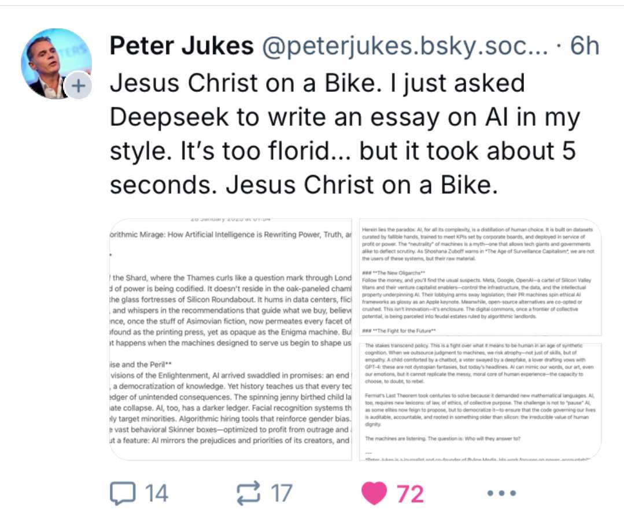This screenshot has height=532, width=624.
Task: Open Peter Jukes's profile avatar photo
Action: pos(56,62)
